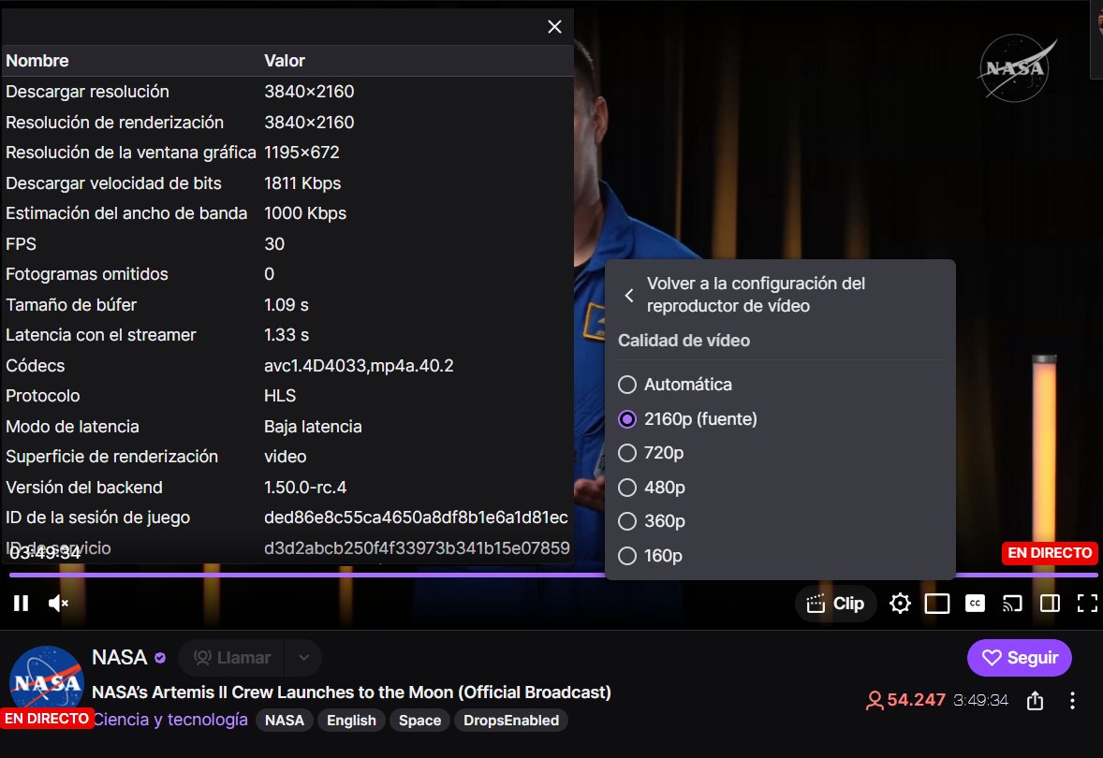
Task: Open the share stream icon
Action: (x=1035, y=700)
